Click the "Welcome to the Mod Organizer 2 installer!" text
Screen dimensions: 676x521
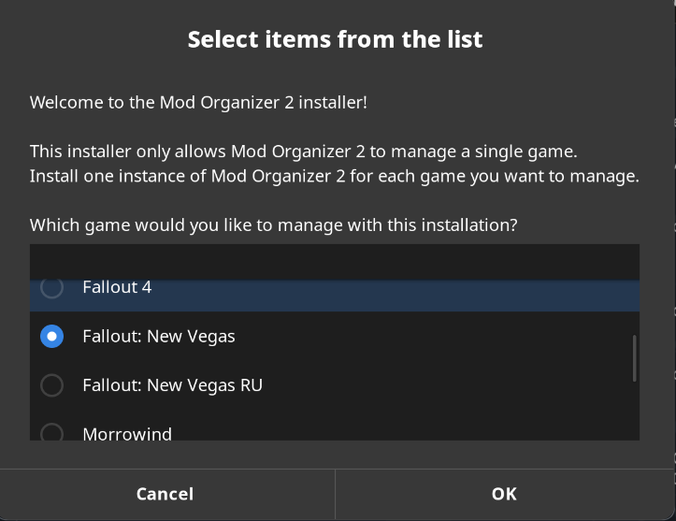(198, 102)
